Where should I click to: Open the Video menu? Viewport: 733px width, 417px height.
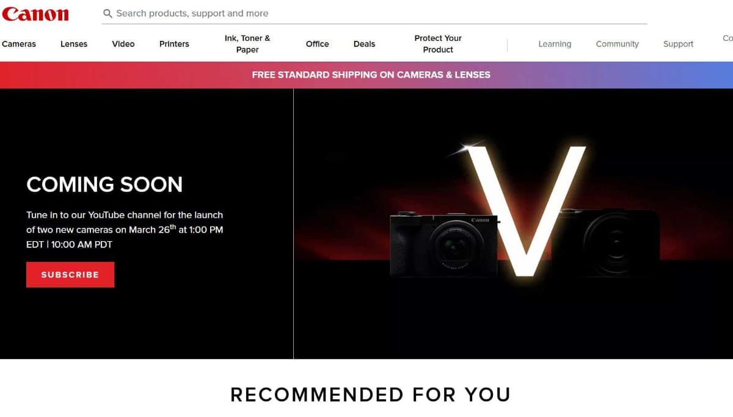[123, 44]
